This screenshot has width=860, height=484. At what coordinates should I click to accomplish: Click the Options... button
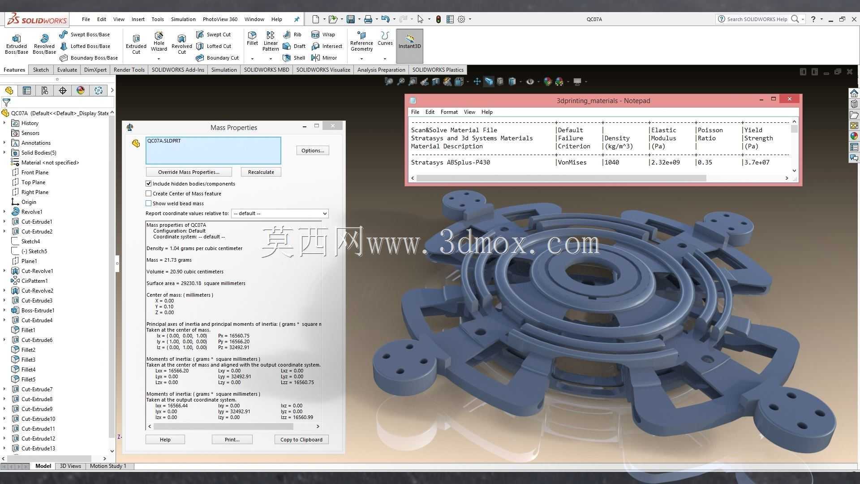tap(313, 151)
